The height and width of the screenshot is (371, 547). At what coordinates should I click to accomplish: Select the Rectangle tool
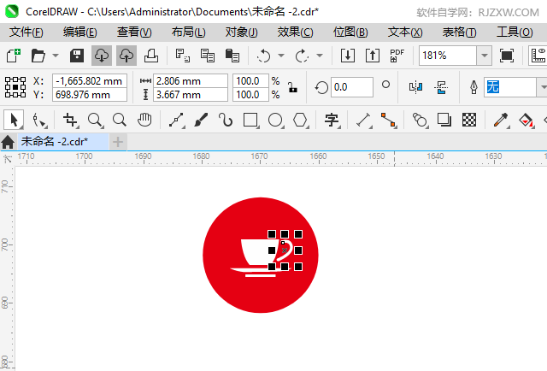tap(250, 120)
